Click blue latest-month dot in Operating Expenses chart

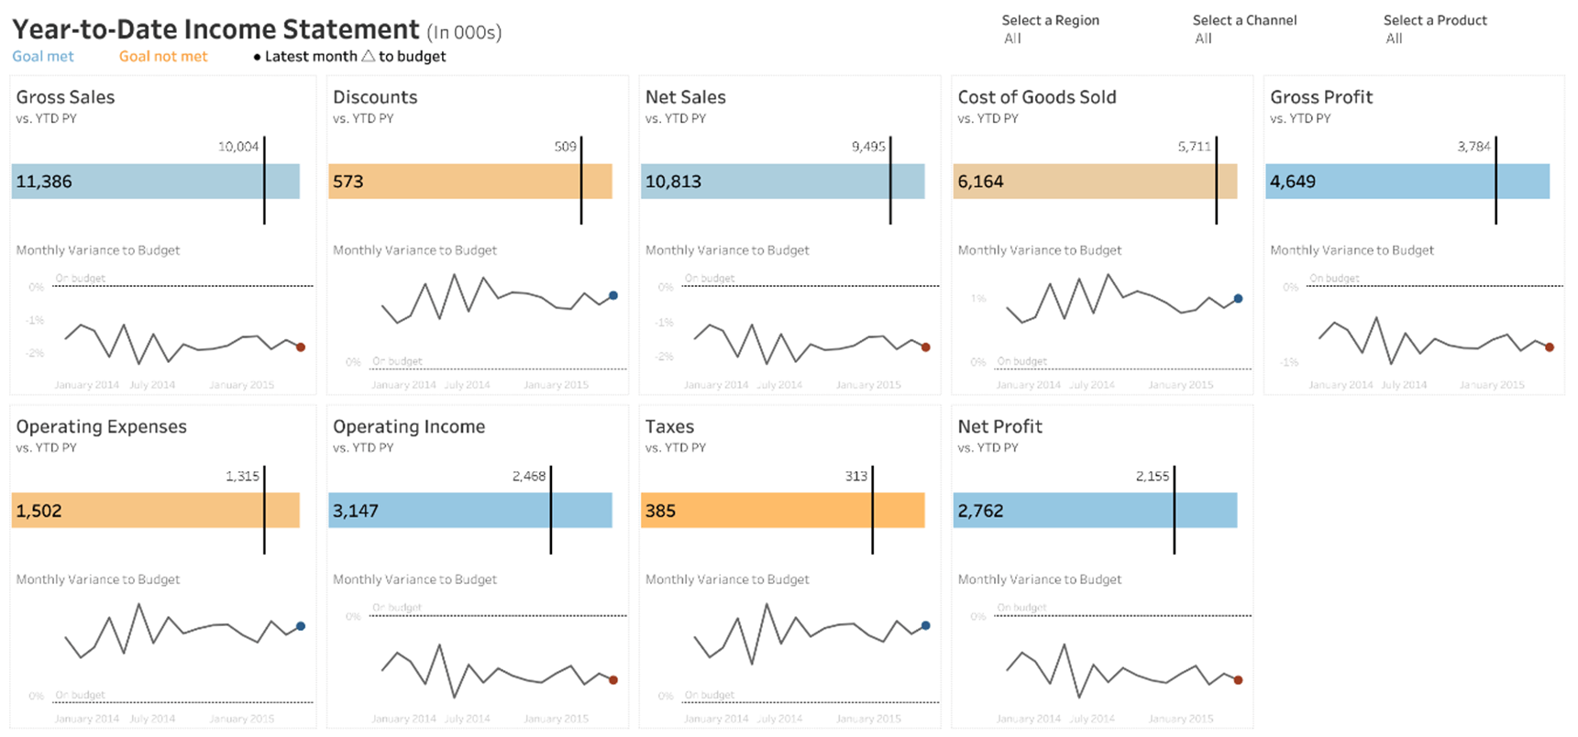coord(301,627)
